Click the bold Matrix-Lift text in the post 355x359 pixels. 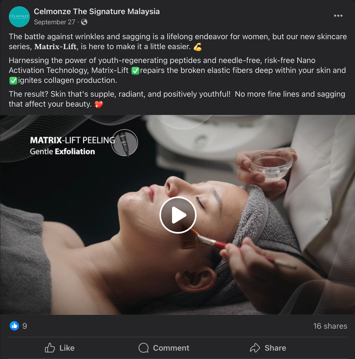55,47
